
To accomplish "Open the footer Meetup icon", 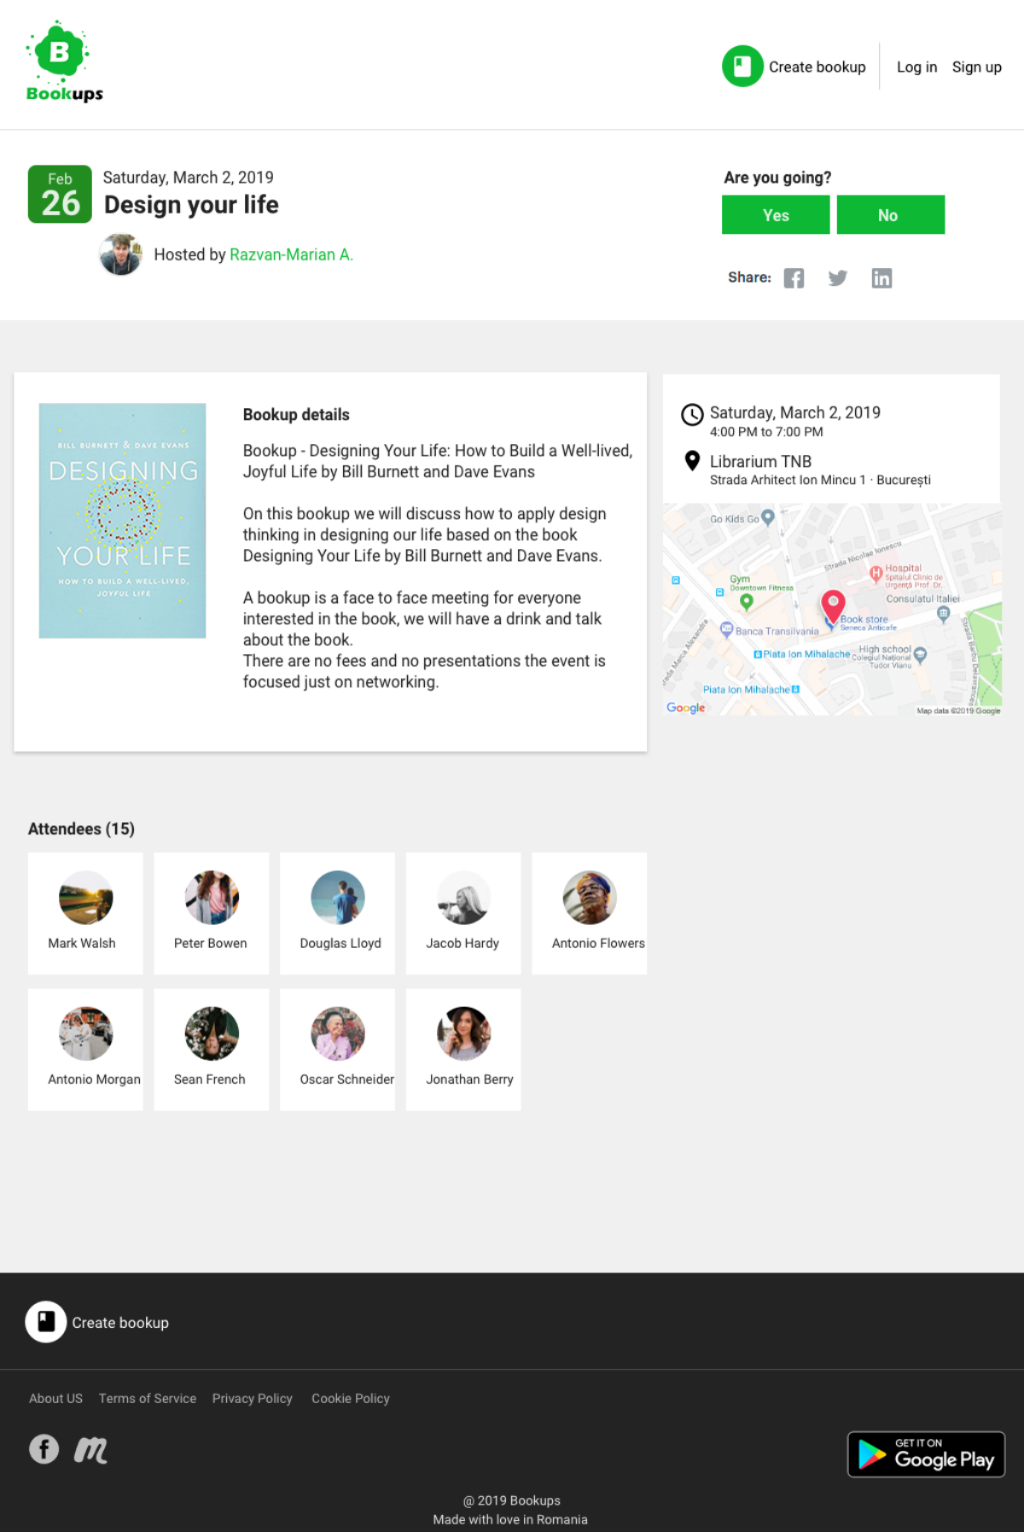I will coord(90,1449).
